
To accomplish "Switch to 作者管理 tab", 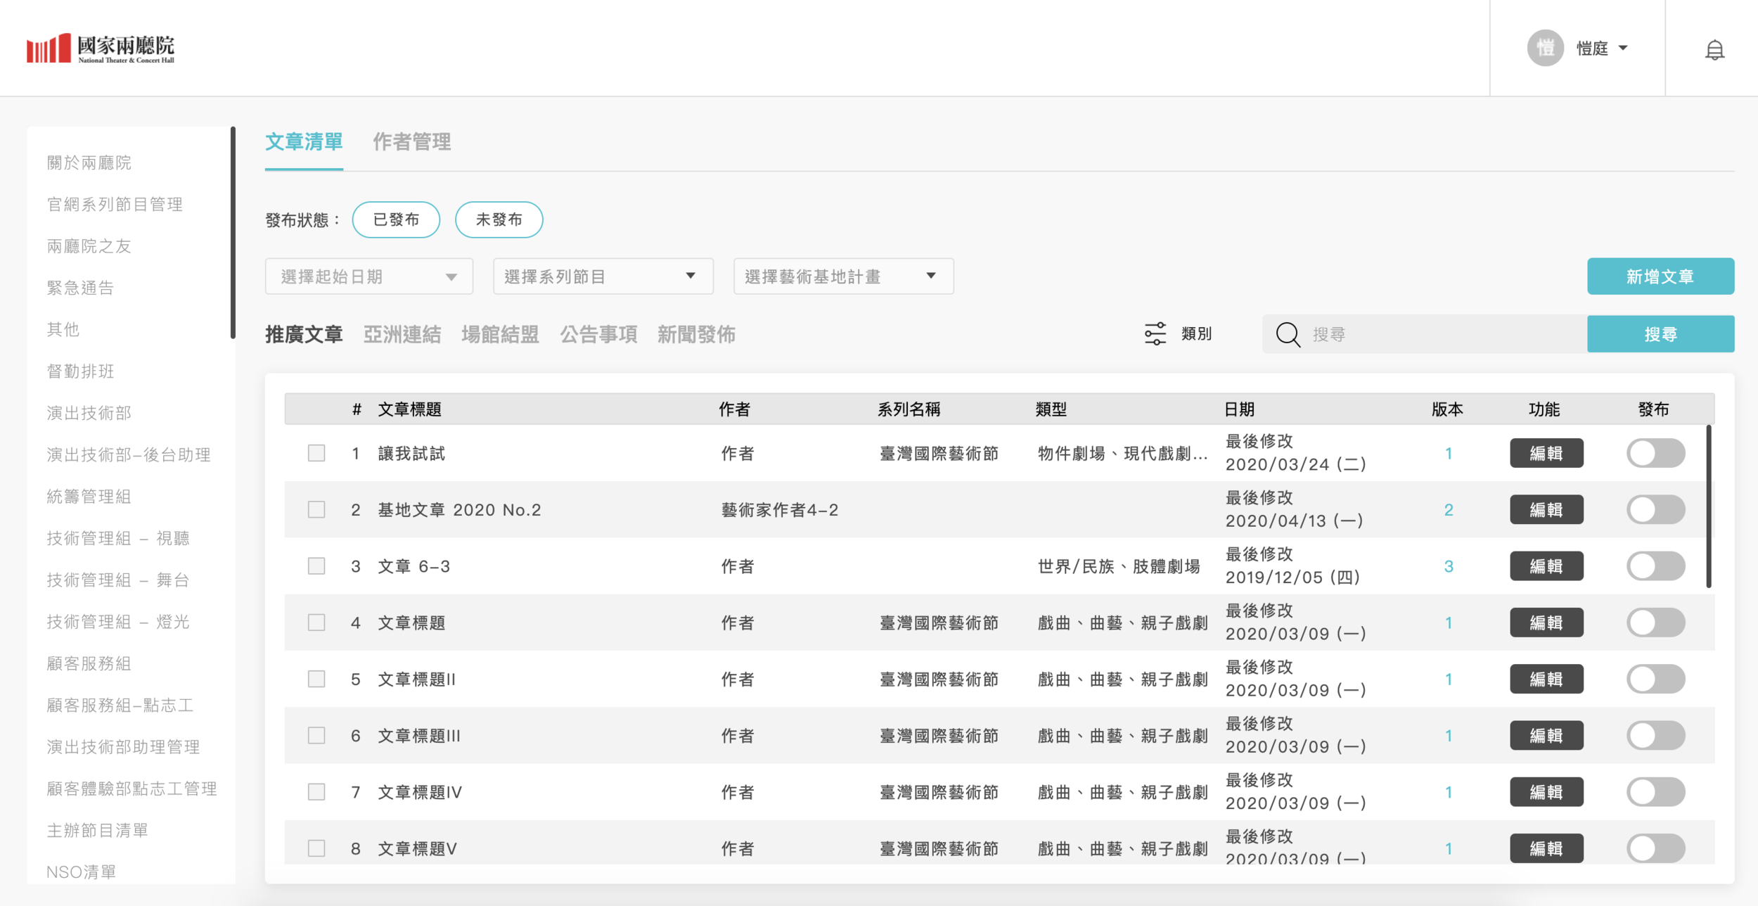I will tap(411, 142).
